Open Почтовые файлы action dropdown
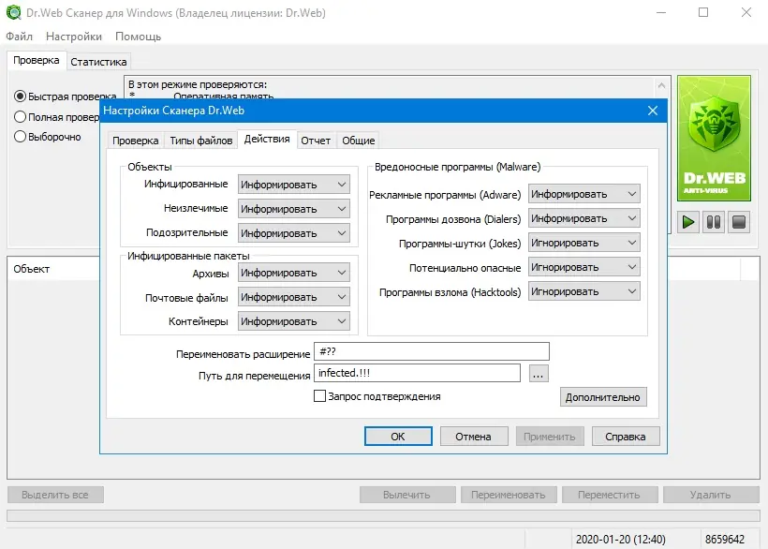 [294, 297]
